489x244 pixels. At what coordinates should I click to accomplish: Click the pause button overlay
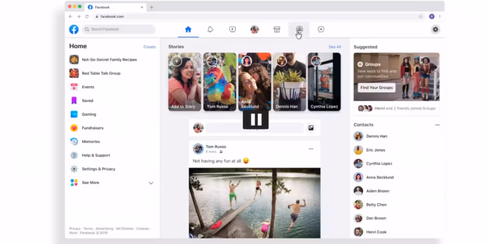[256, 119]
